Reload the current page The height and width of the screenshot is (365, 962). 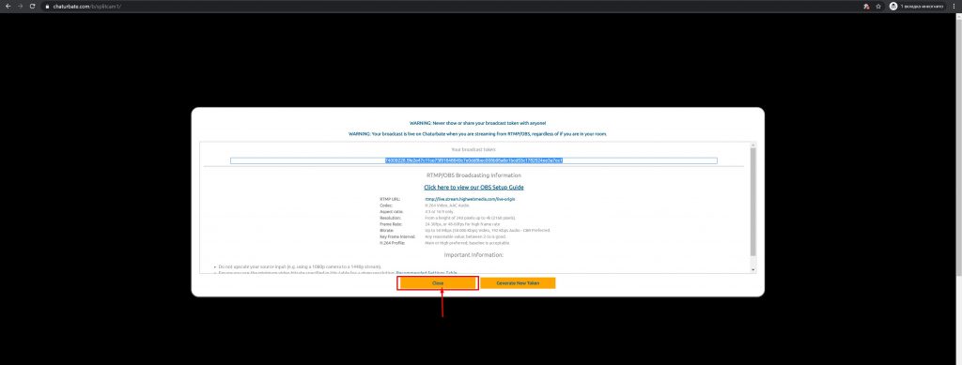33,7
